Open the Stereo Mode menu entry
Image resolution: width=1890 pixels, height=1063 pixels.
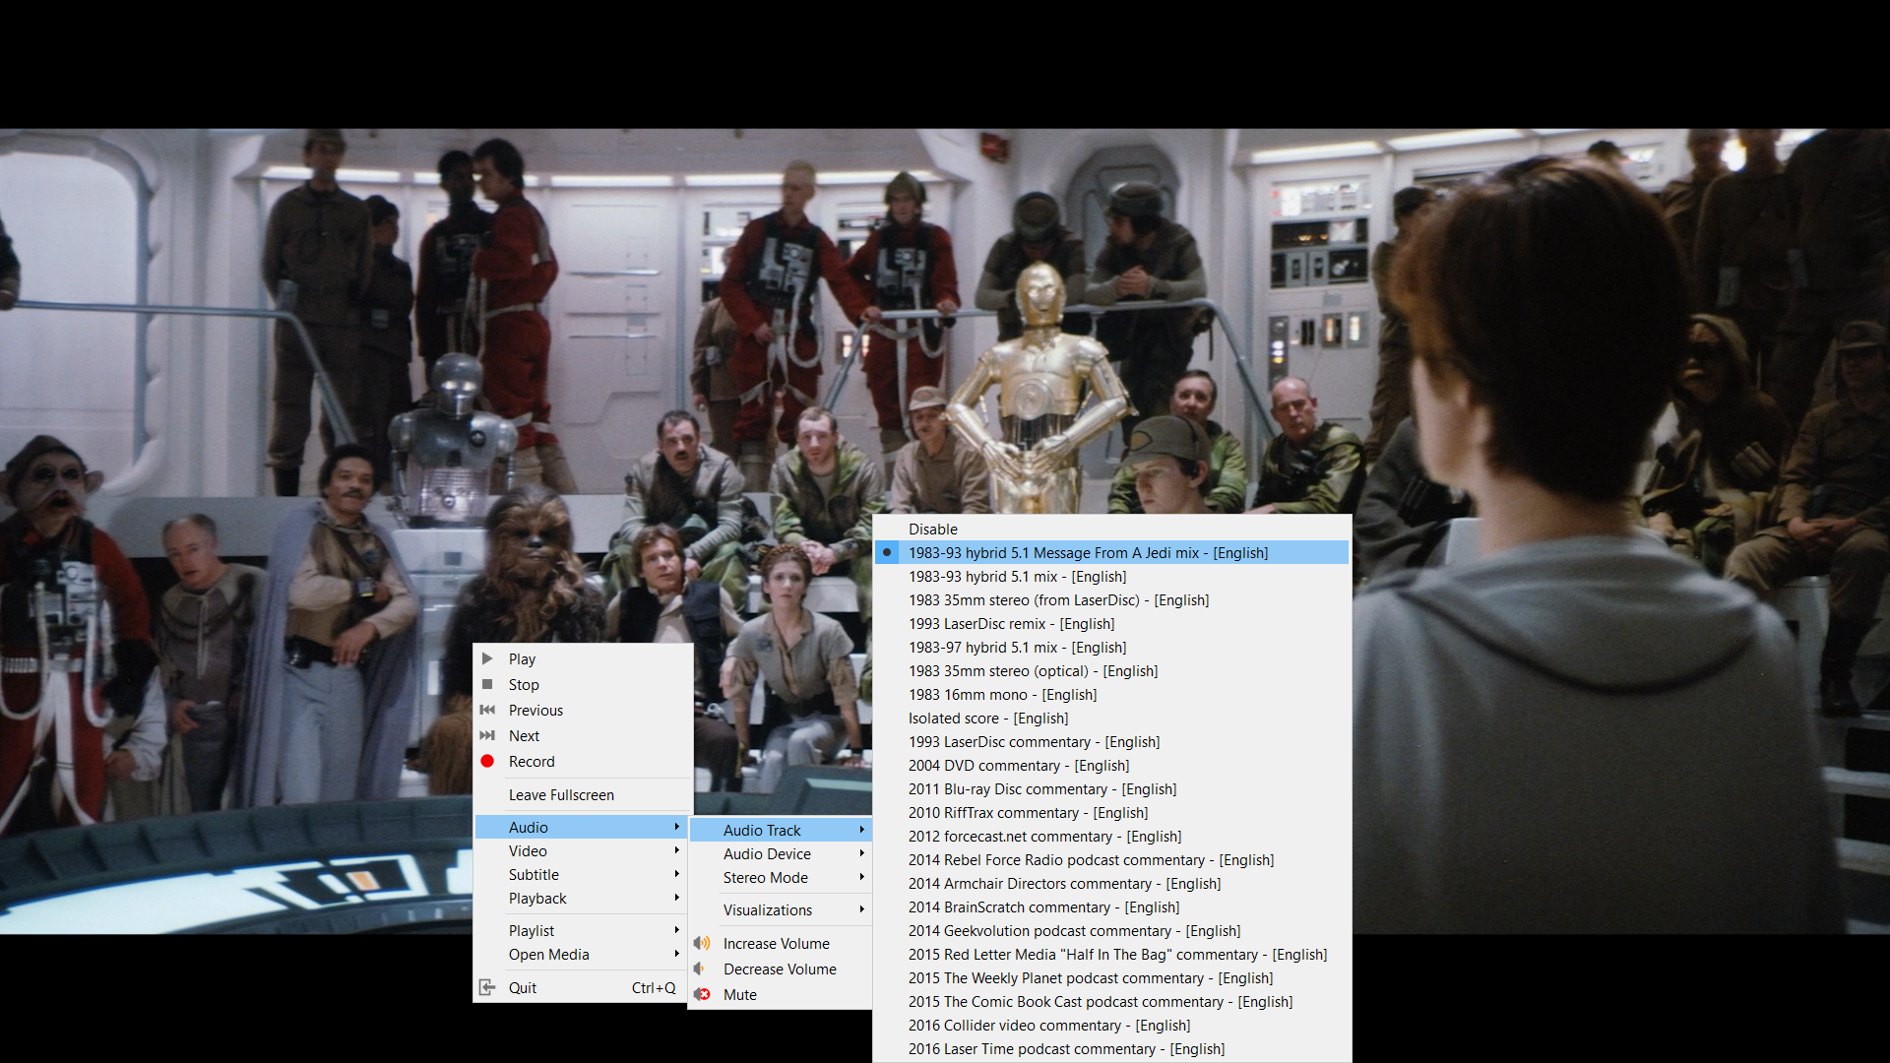780,877
